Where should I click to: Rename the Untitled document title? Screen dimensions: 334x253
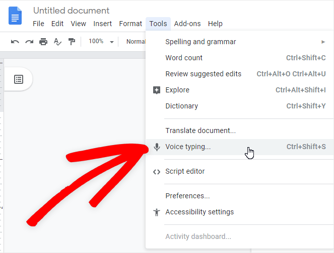71,11
